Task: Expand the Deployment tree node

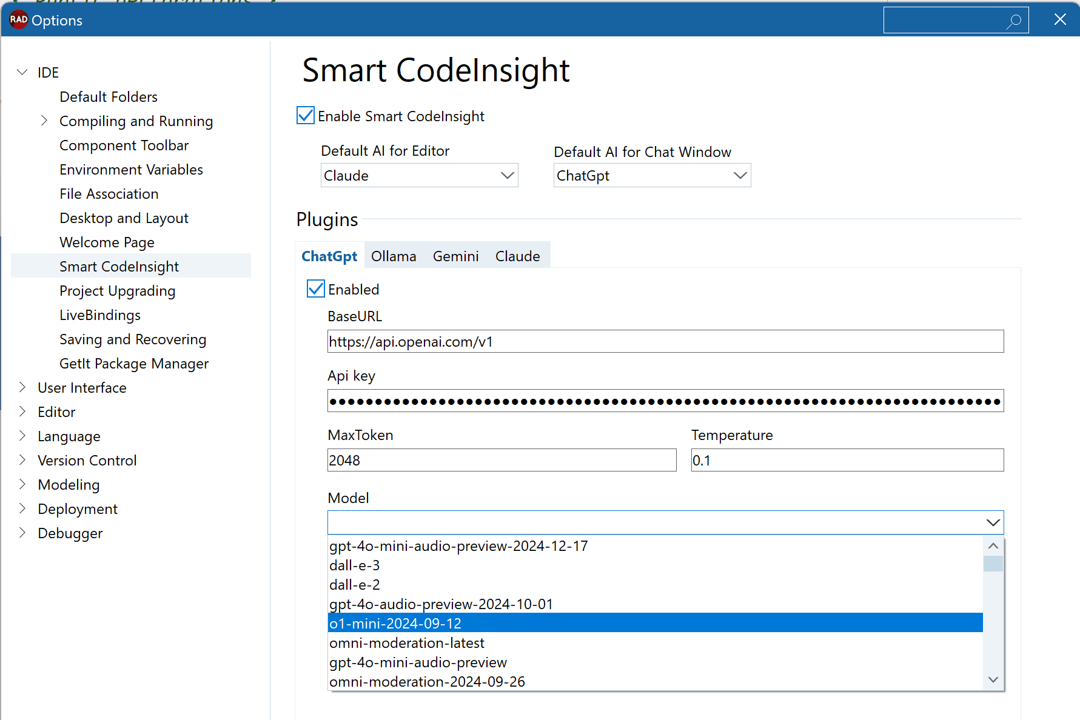Action: tap(22, 508)
